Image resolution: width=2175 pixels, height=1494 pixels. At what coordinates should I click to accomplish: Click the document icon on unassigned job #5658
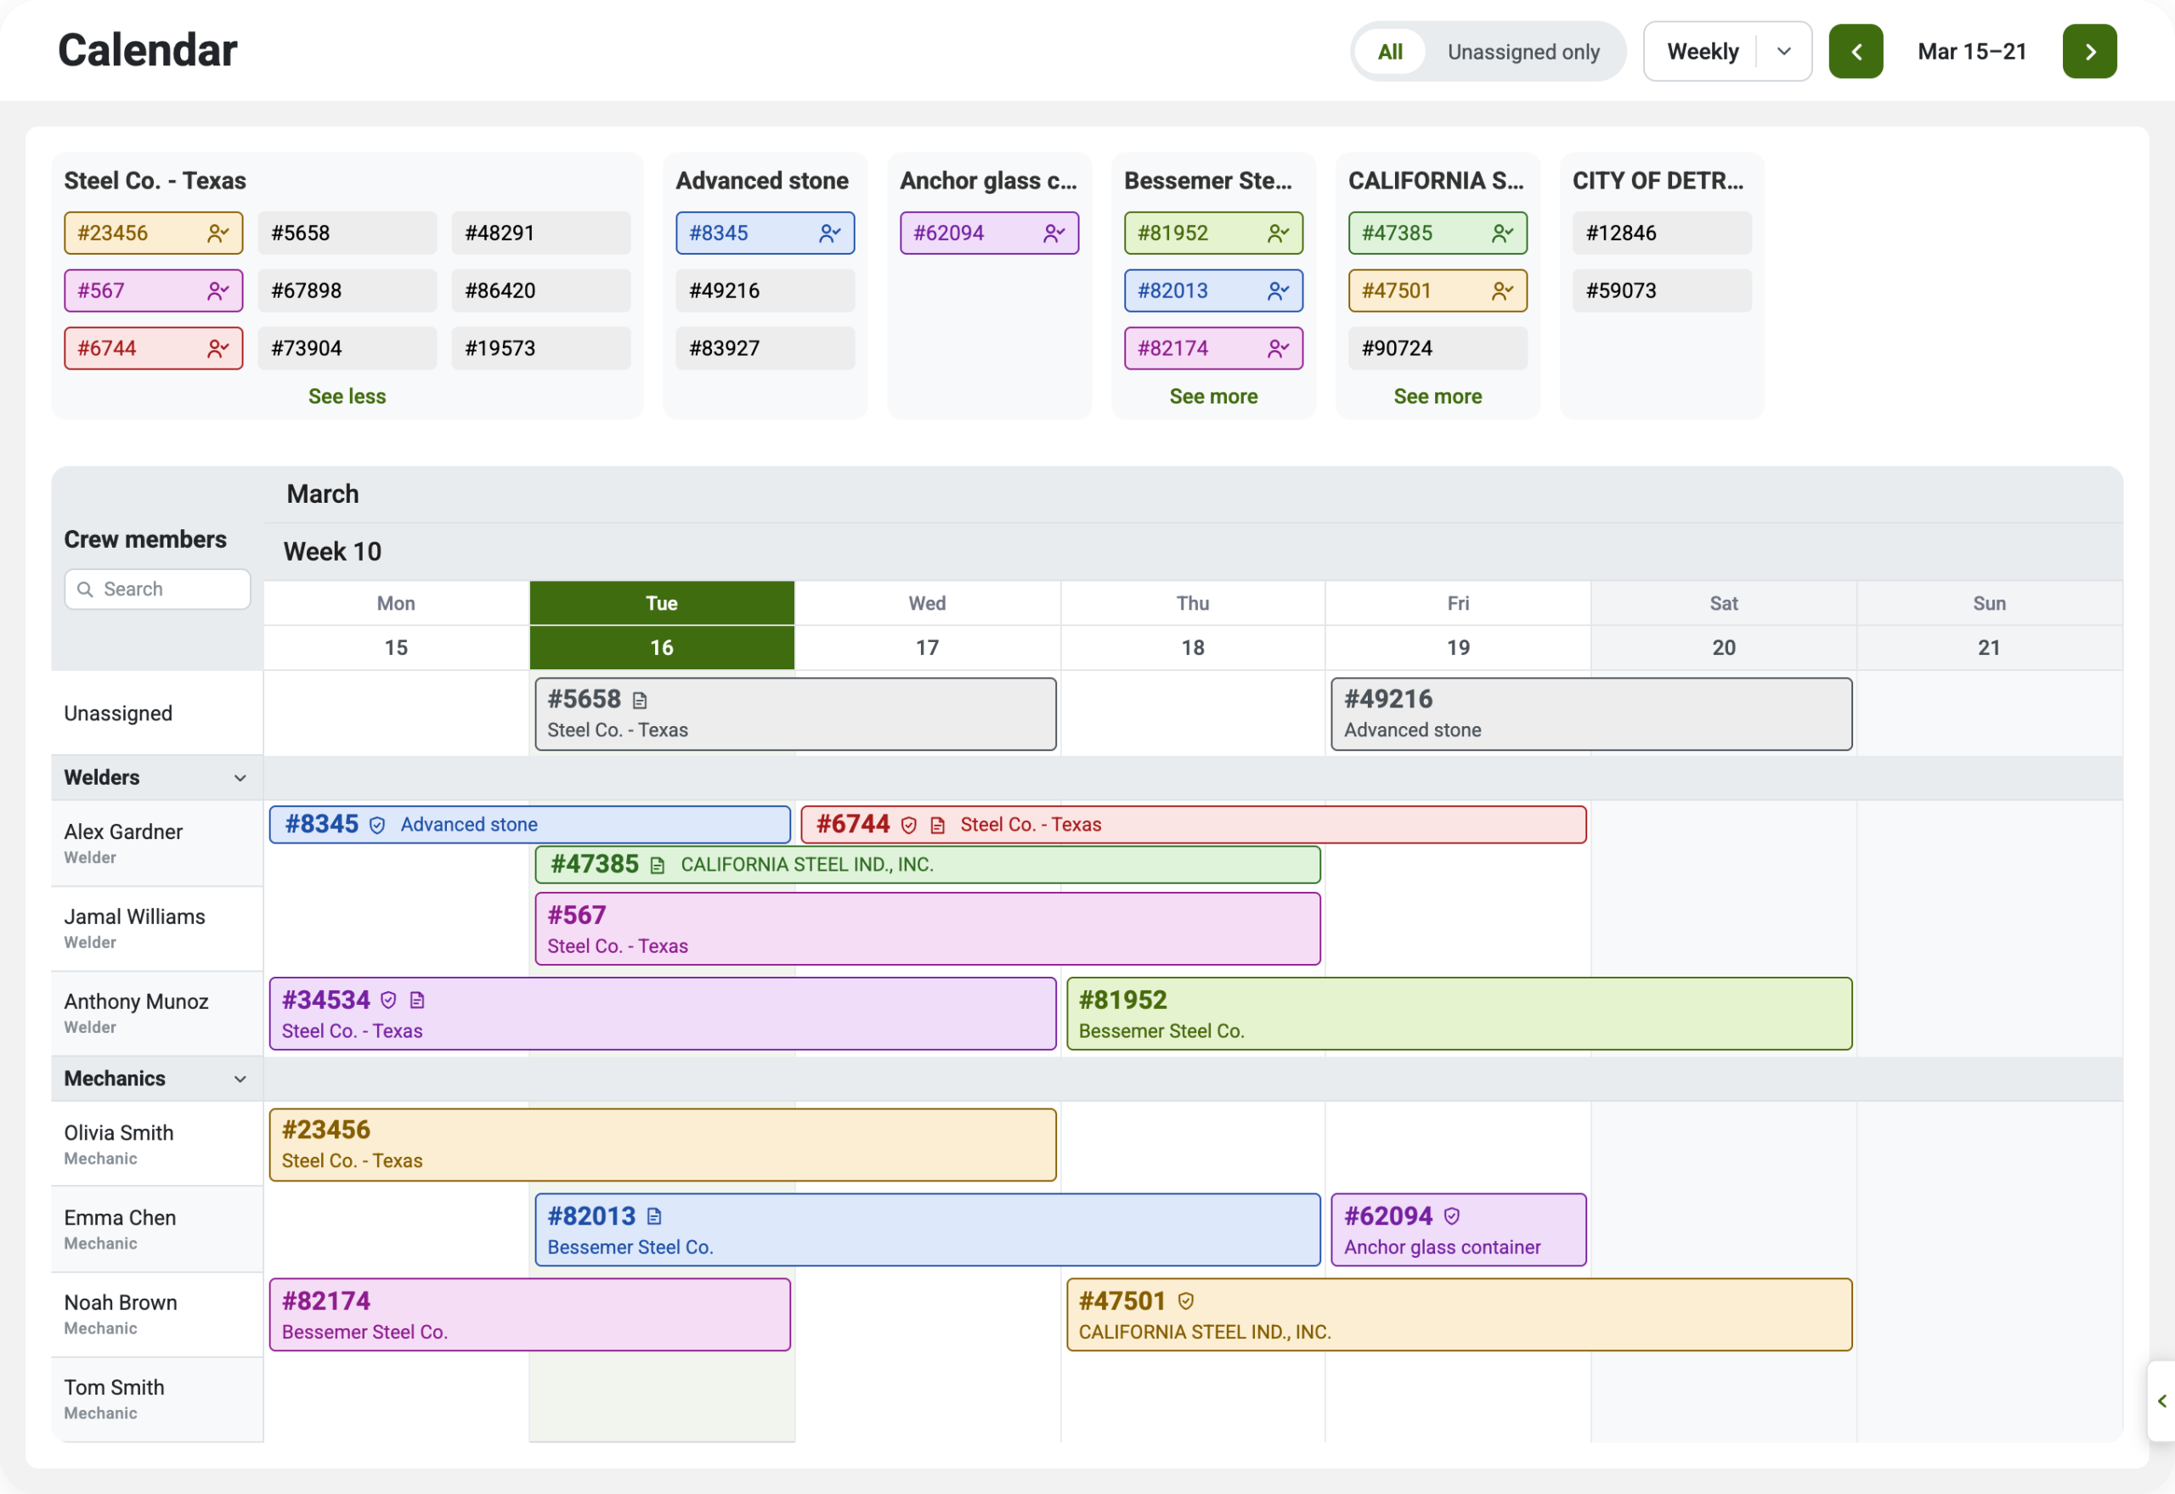(x=640, y=700)
